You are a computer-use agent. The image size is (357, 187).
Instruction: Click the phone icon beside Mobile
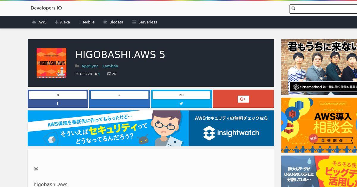pyautogui.click(x=79, y=22)
